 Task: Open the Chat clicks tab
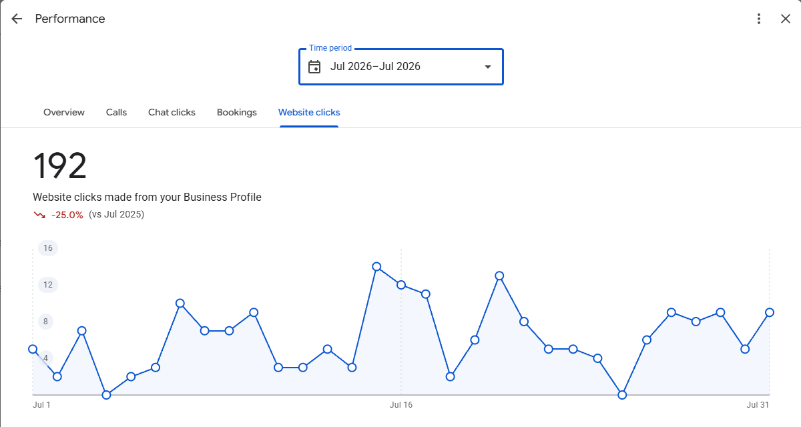click(x=172, y=112)
